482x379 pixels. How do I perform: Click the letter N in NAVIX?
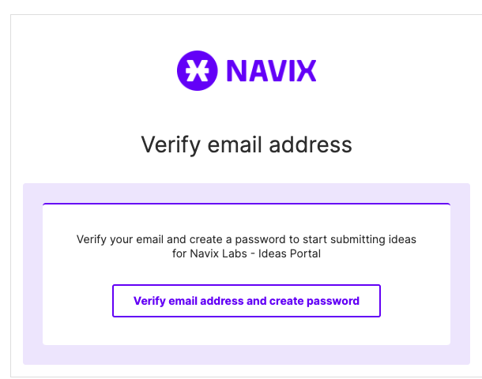[235, 71]
